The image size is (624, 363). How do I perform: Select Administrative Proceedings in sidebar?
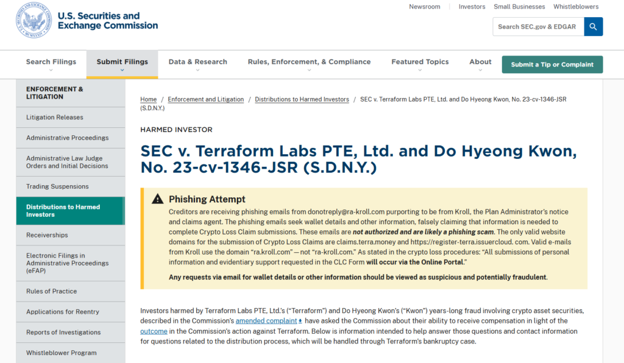71,138
